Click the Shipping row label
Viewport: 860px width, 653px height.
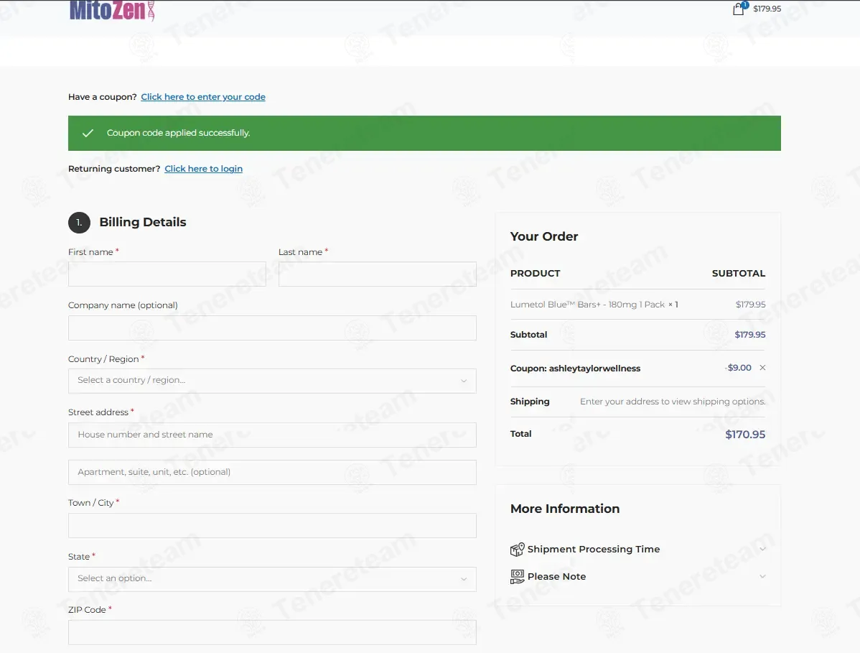(x=530, y=401)
